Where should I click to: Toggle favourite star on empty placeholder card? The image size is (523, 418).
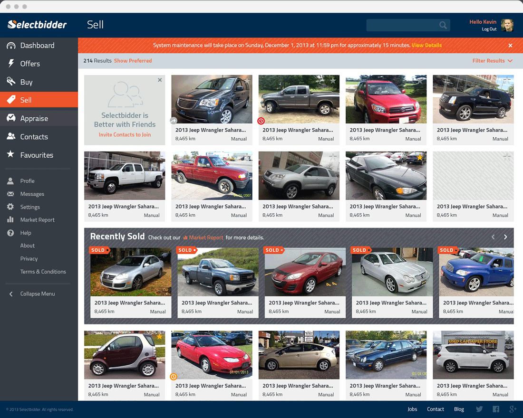507,157
